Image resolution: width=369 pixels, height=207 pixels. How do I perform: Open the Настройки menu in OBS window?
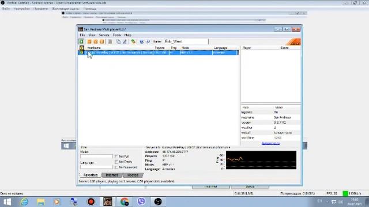coord(22,9)
